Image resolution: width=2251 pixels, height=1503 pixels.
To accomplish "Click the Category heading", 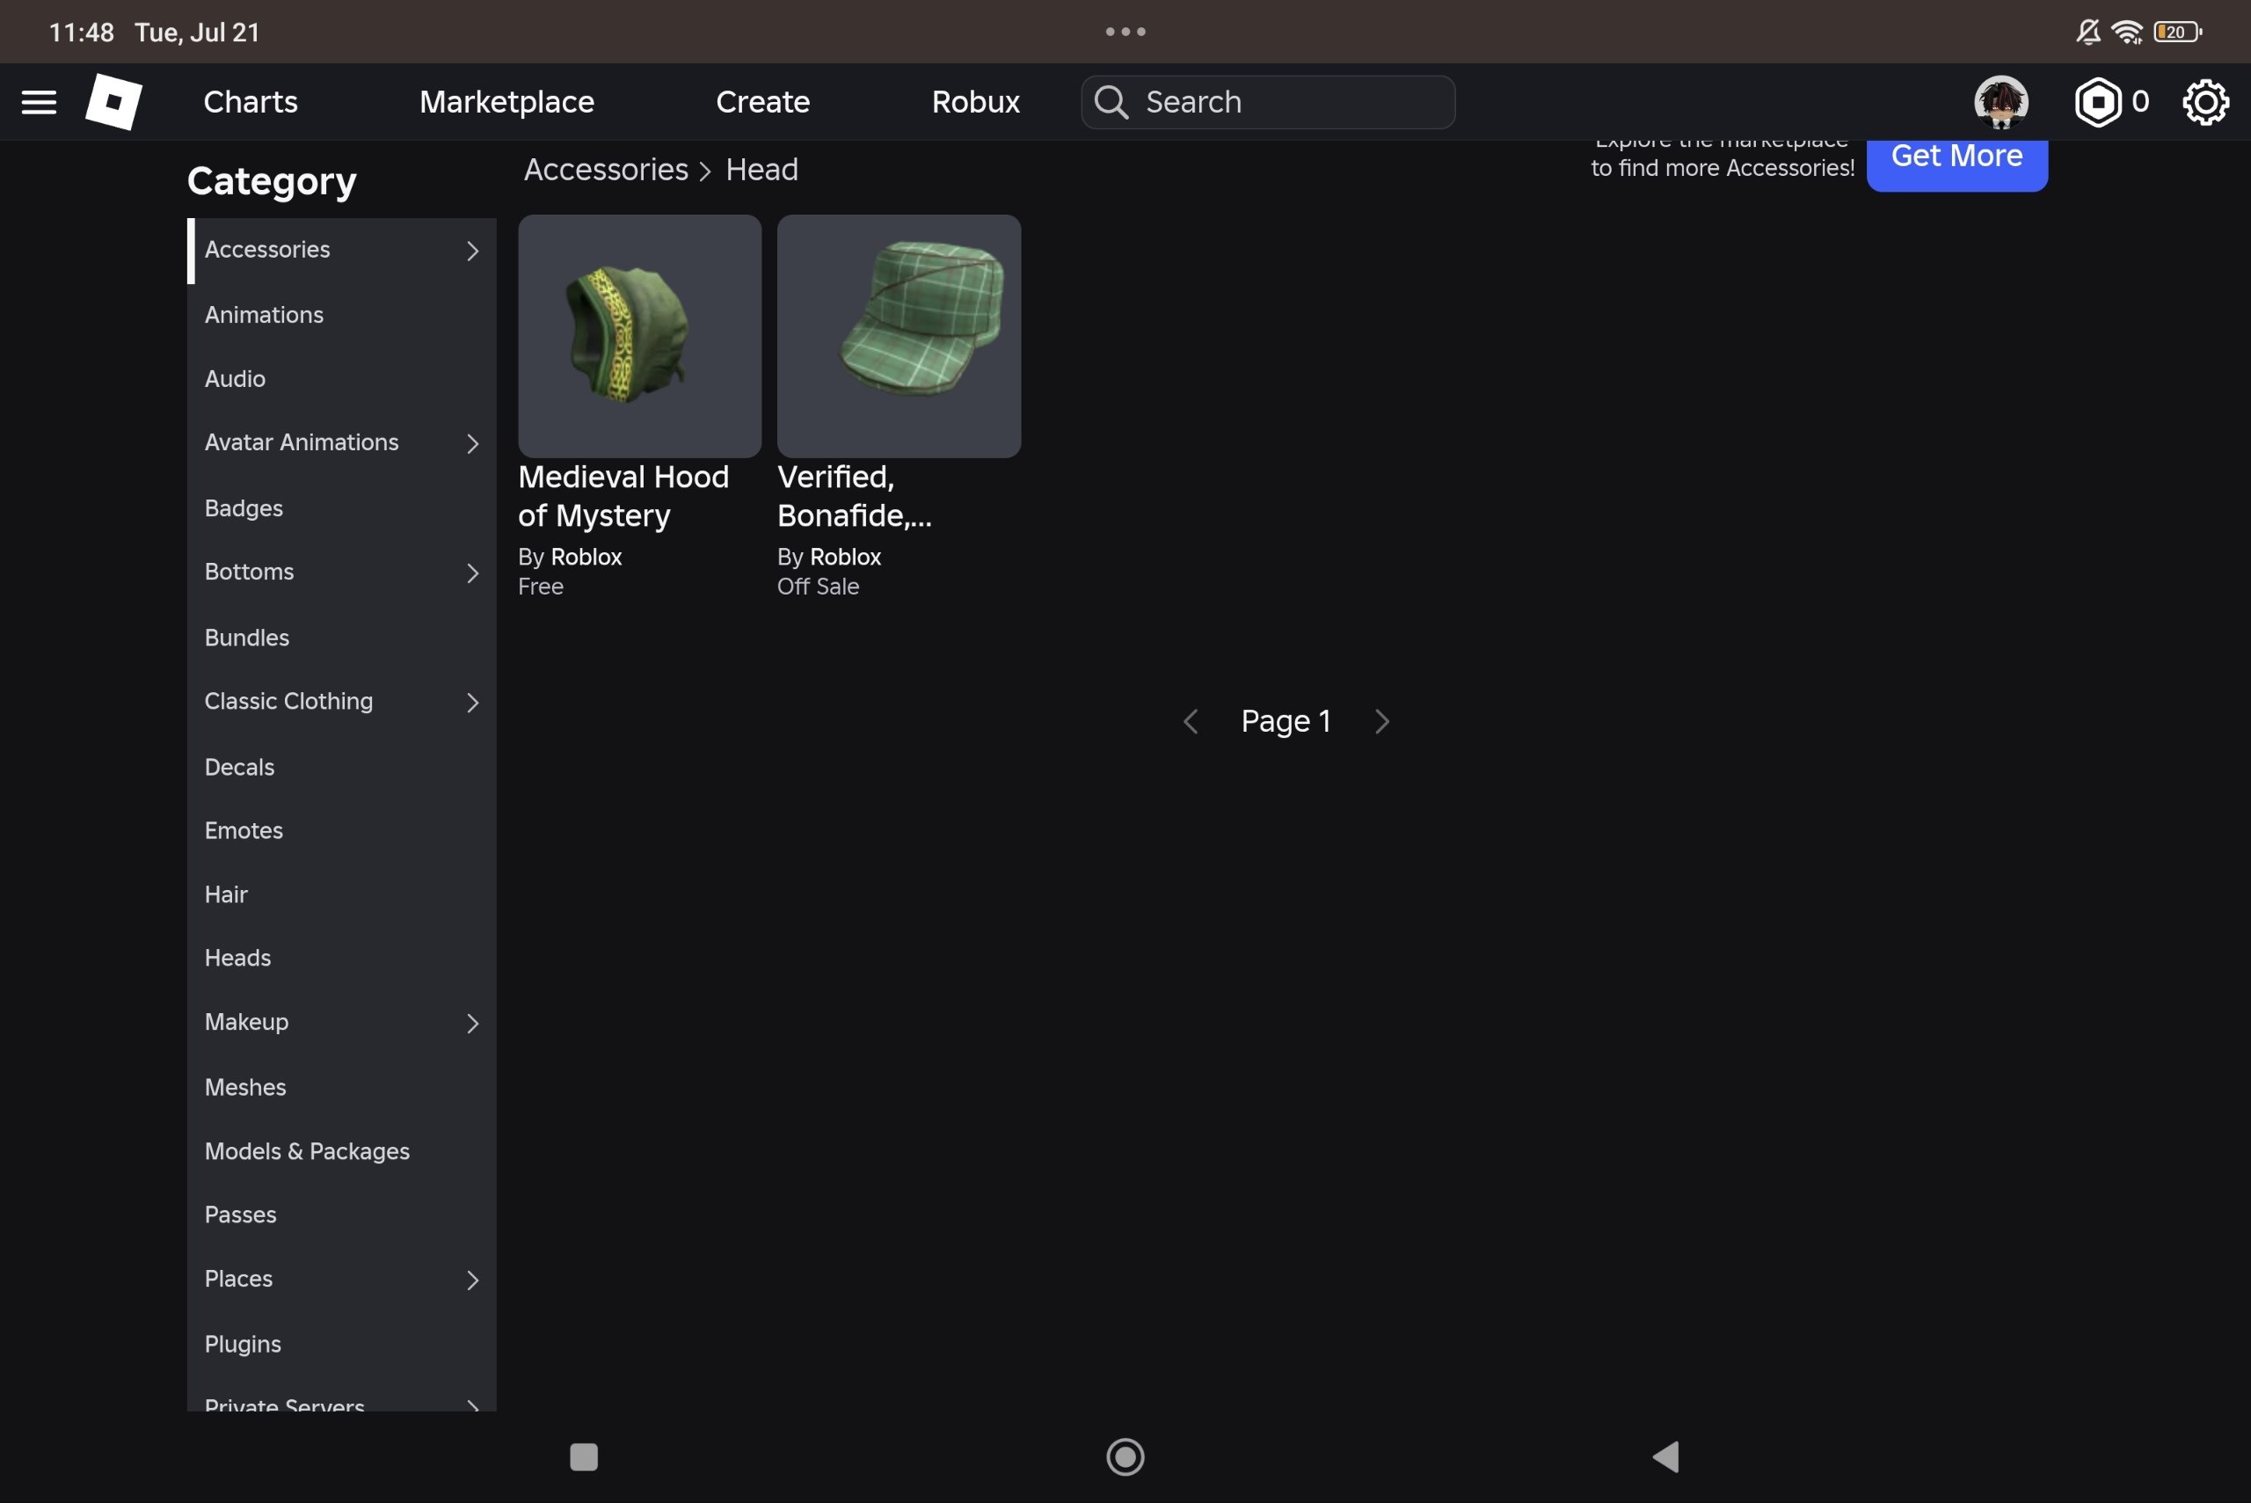I will [x=273, y=182].
